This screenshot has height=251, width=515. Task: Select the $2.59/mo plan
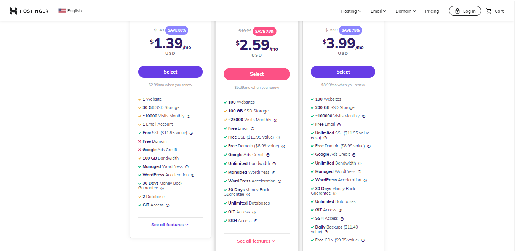tap(257, 74)
